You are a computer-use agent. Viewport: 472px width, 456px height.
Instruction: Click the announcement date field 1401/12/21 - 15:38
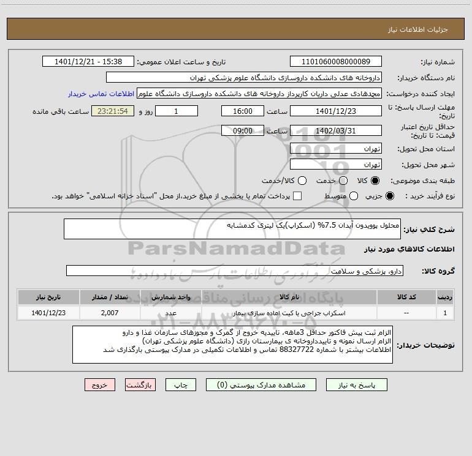click(88, 62)
